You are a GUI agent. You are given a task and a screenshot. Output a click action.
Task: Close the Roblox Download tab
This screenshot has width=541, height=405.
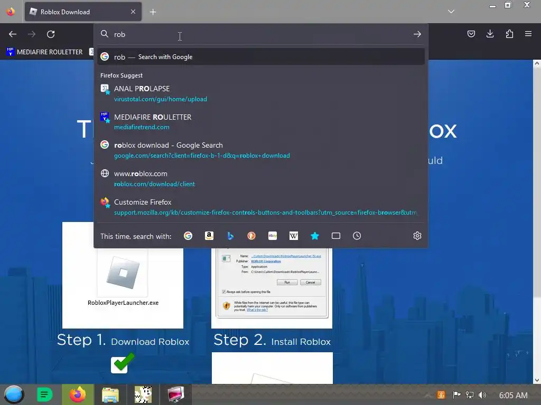133,12
